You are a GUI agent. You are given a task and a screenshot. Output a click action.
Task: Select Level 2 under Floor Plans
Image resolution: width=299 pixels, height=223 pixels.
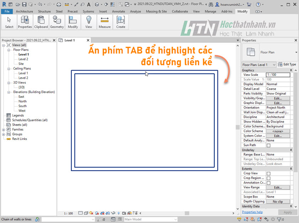pyautogui.click(x=23, y=59)
